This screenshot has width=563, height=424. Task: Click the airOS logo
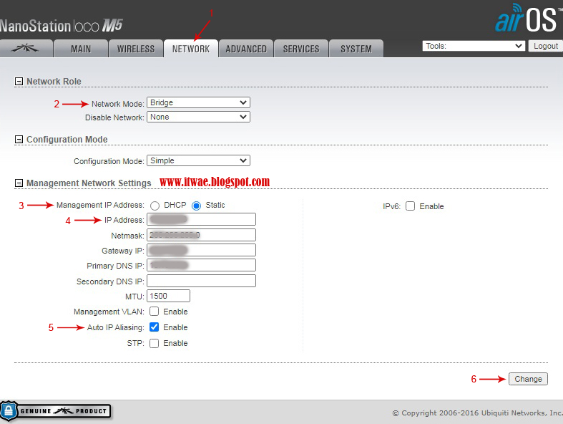(528, 19)
